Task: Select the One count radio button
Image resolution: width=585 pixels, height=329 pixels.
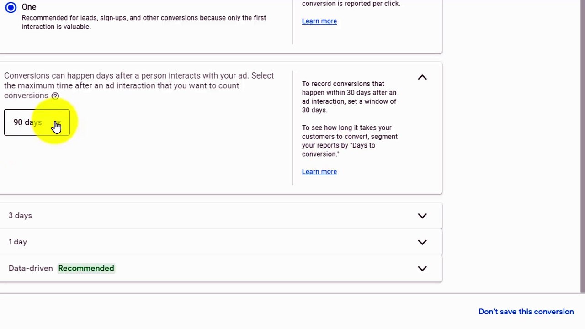Action: [11, 7]
